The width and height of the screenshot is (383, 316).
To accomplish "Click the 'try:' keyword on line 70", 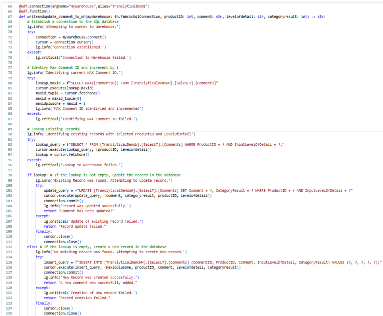I will (x=31, y=32).
